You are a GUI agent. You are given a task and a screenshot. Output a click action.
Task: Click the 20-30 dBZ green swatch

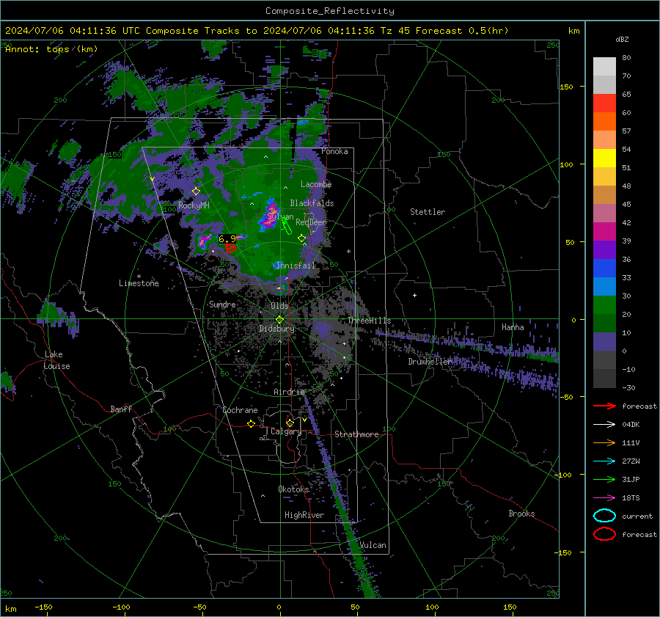click(604, 305)
